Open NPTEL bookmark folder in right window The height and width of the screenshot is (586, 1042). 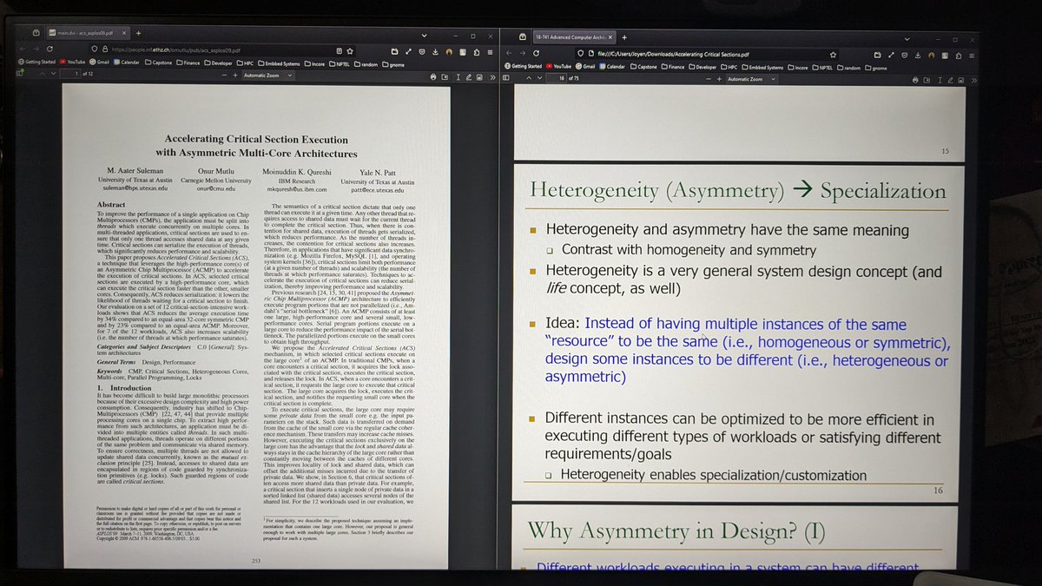coord(823,67)
